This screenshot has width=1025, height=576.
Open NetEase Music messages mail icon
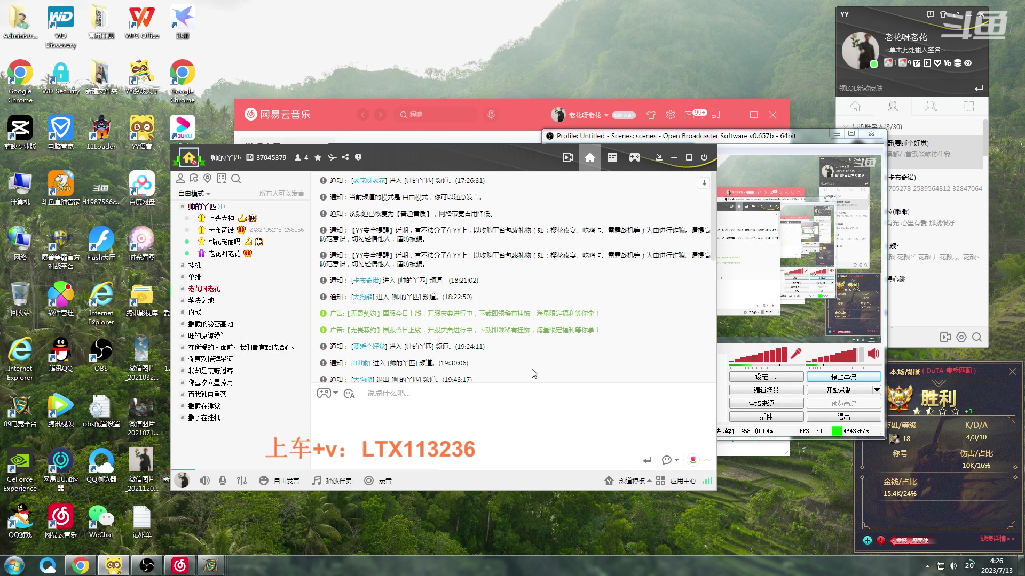pyautogui.click(x=689, y=115)
